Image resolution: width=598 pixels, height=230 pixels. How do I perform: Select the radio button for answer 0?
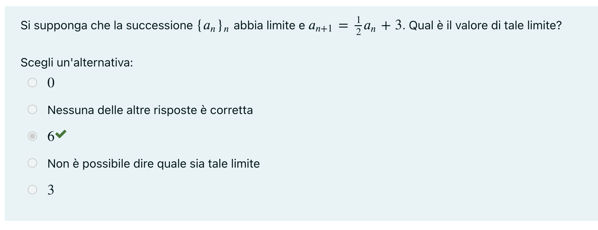(32, 83)
